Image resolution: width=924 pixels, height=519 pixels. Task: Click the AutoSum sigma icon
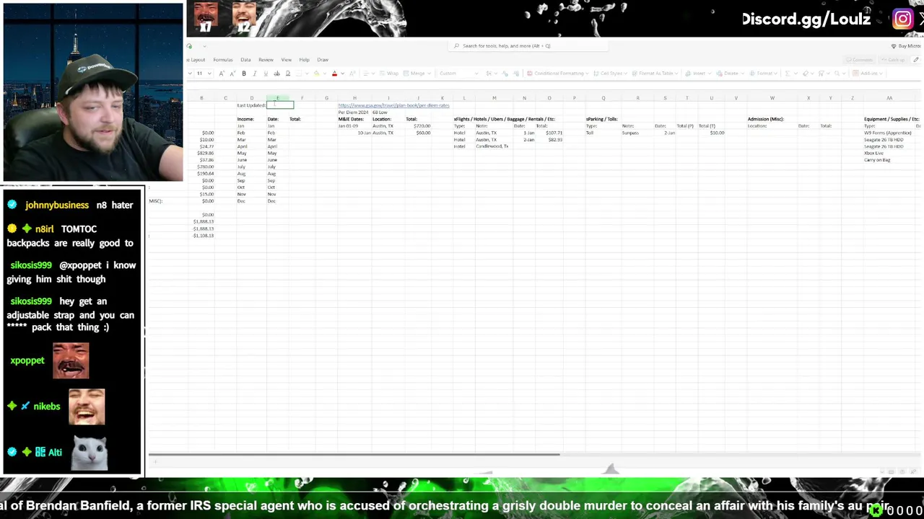coord(788,73)
